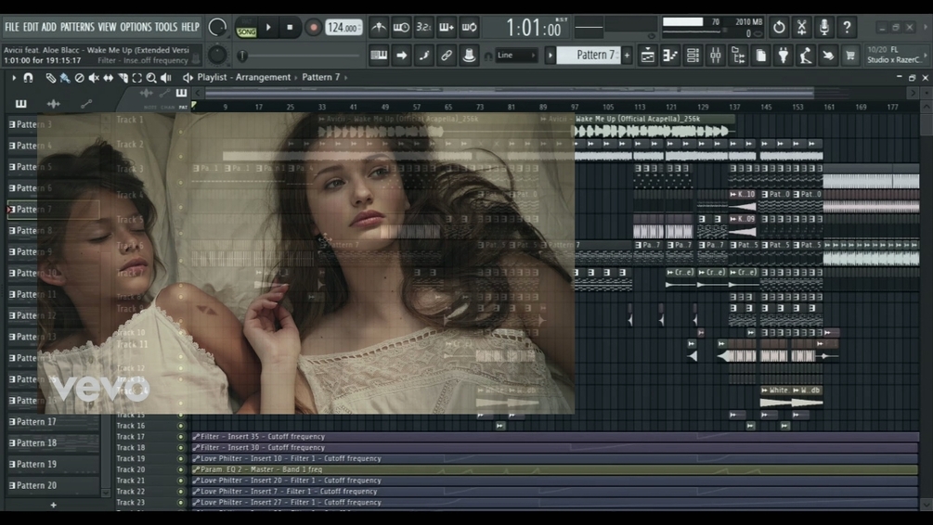
Task: Toggle overdub/blend recording icon
Action: point(447,27)
